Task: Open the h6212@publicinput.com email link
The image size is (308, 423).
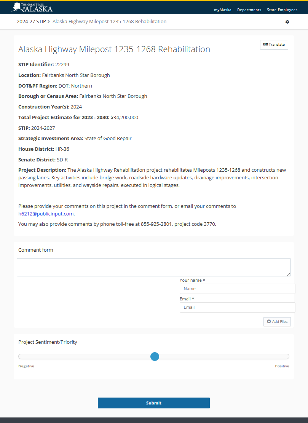Action: (x=46, y=214)
